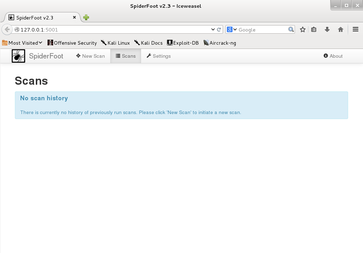Reload the current page
The height and width of the screenshot is (253, 363).
tap(219, 30)
